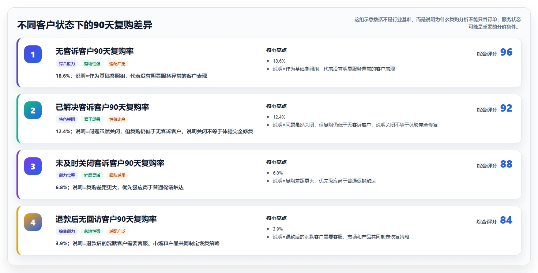Click the rank 1 number badge
Image resolution: width=538 pixels, height=273 pixels.
33,54
